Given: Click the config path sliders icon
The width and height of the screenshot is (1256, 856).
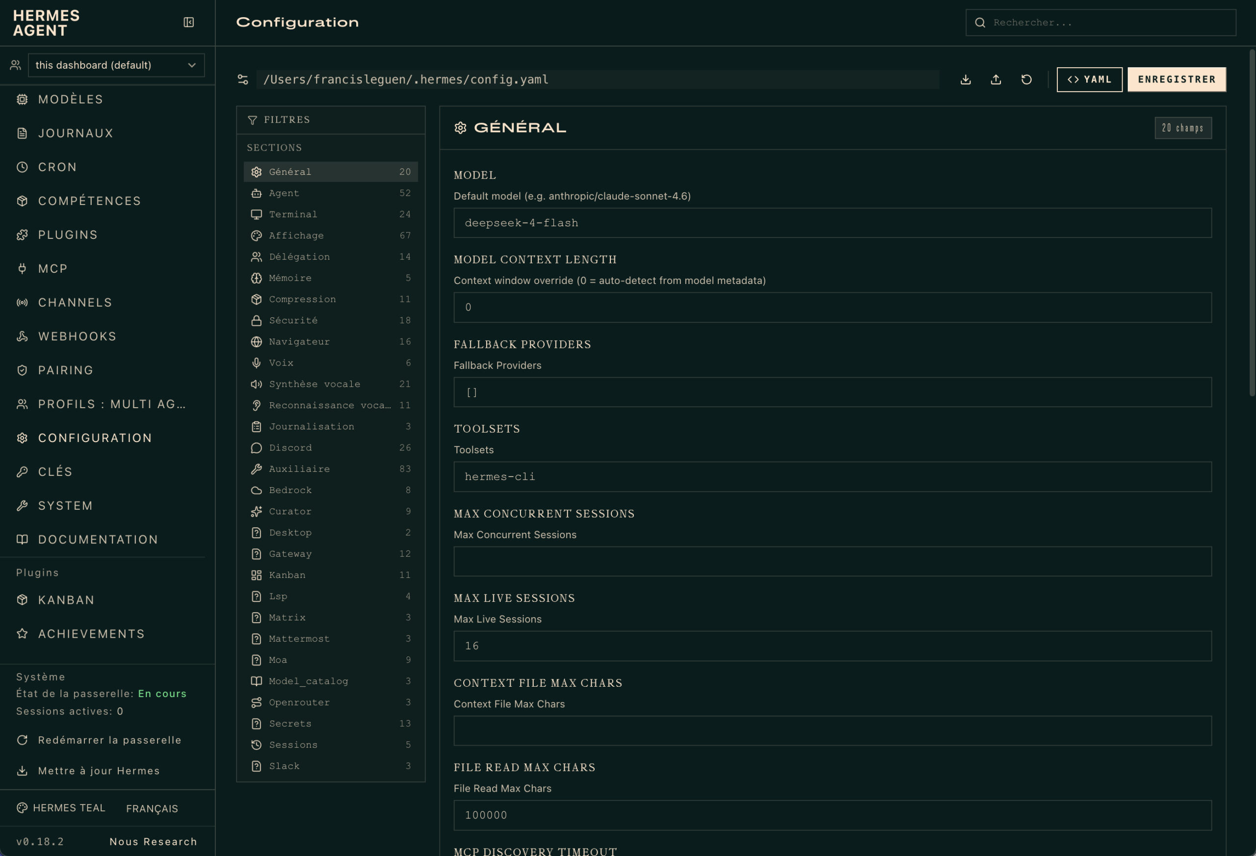Looking at the screenshot, I should click(243, 79).
